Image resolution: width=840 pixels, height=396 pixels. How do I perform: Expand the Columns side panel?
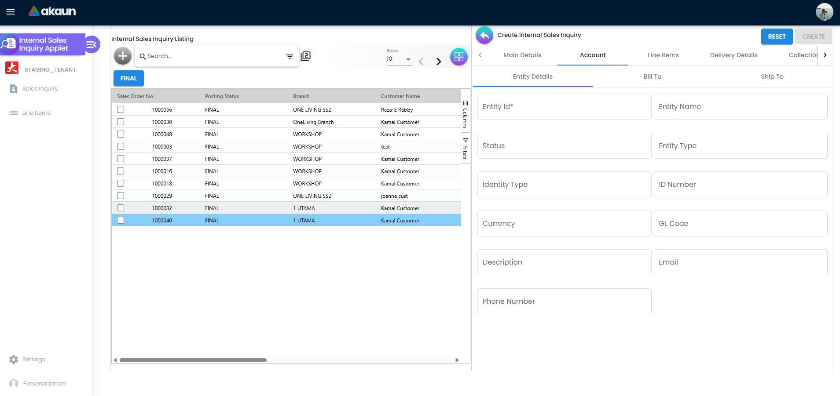[x=466, y=114]
